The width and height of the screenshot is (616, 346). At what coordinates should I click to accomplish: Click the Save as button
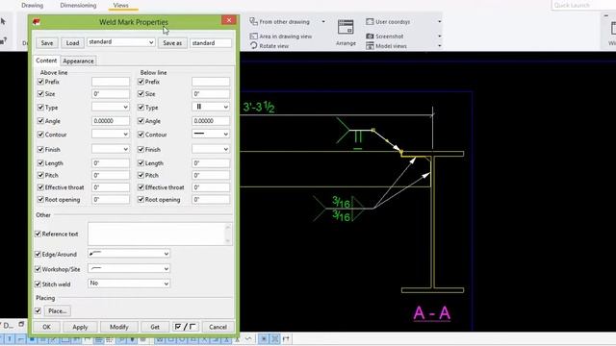pyautogui.click(x=172, y=42)
